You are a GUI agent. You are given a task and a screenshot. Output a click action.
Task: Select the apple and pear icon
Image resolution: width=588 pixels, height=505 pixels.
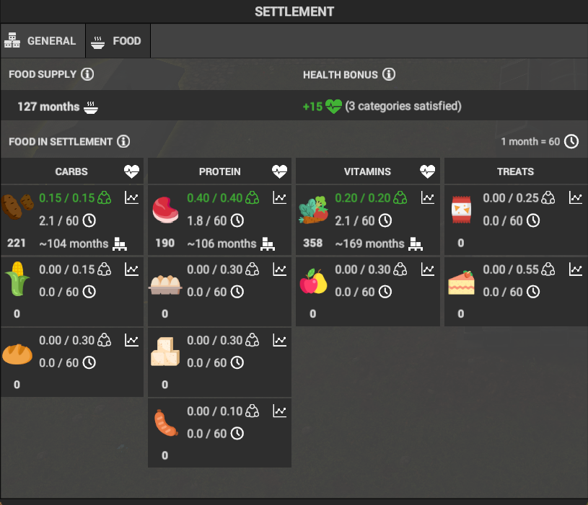tap(314, 281)
